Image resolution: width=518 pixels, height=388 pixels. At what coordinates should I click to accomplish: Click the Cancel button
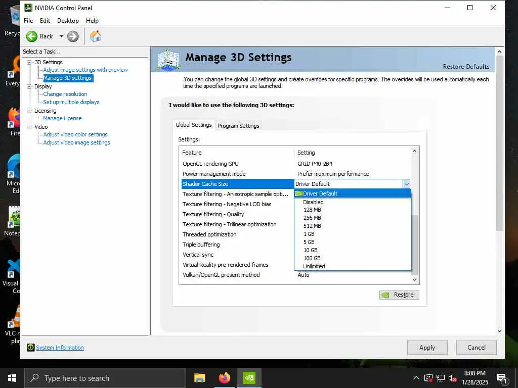coord(476,348)
